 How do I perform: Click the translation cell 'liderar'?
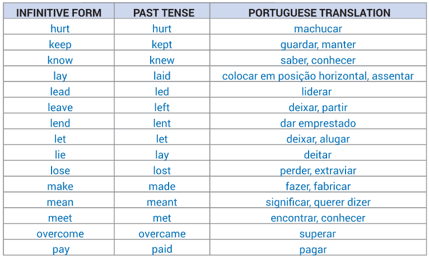point(316,92)
